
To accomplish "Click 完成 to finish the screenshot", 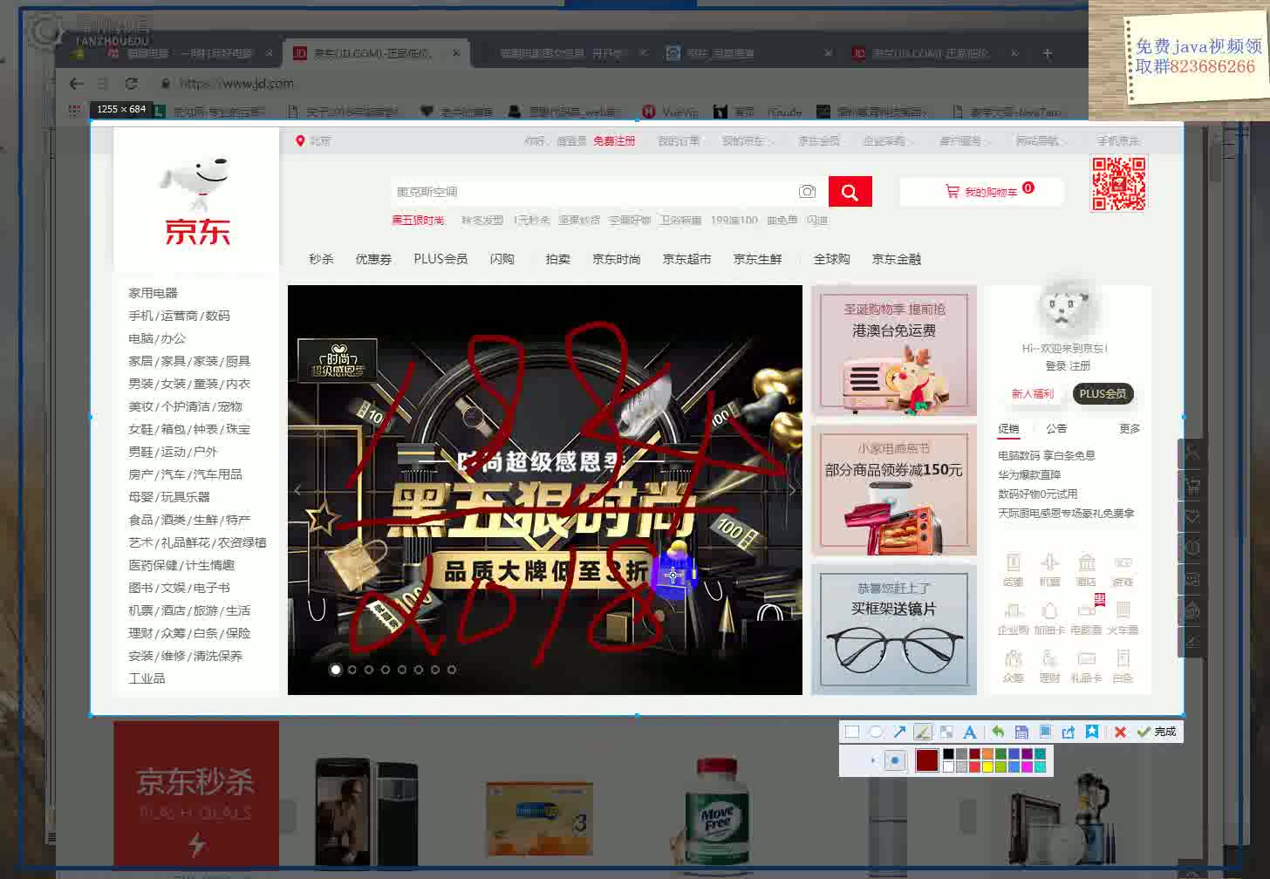I will coord(1157,732).
